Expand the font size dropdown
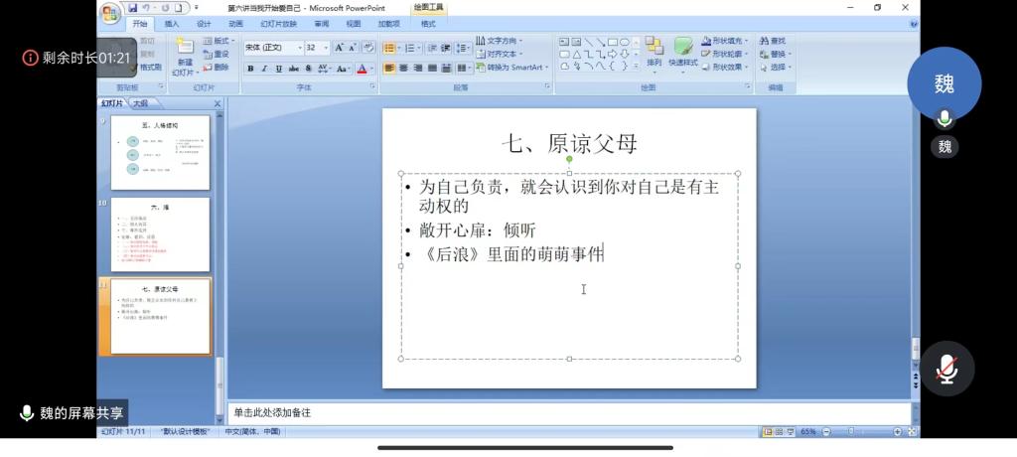 tap(326, 48)
